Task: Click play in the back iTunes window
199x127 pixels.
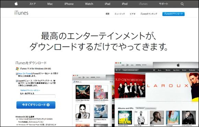Action: 84,77
